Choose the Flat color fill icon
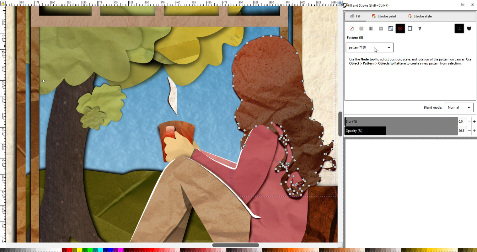The width and height of the screenshot is (477, 252). click(361, 29)
